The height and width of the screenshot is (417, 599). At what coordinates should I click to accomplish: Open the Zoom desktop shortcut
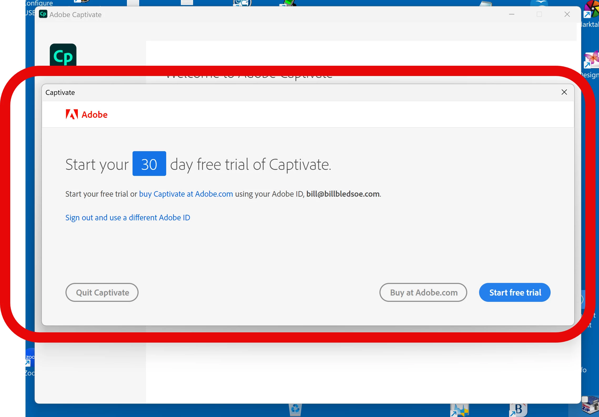click(30, 357)
